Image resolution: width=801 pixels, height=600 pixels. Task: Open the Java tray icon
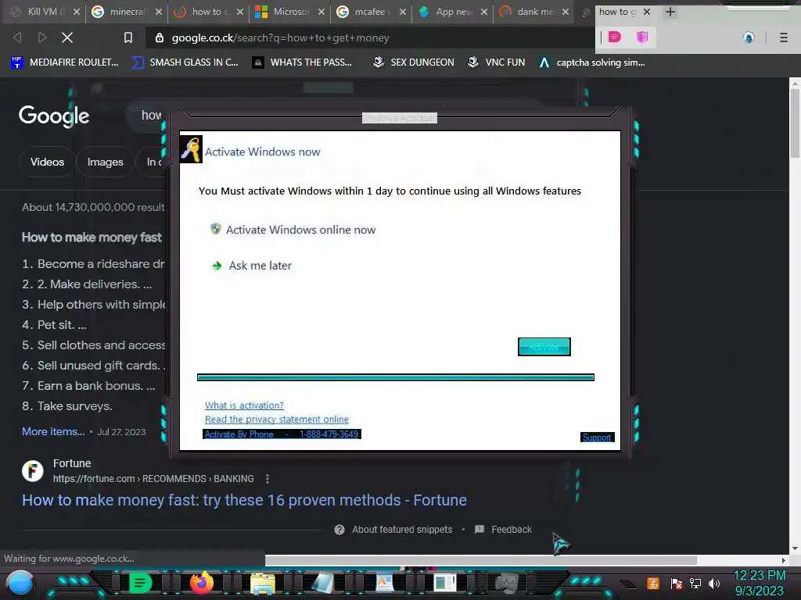653,583
